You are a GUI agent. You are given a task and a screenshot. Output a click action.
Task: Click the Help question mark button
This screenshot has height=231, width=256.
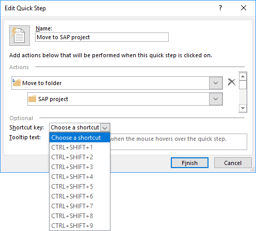(220, 8)
